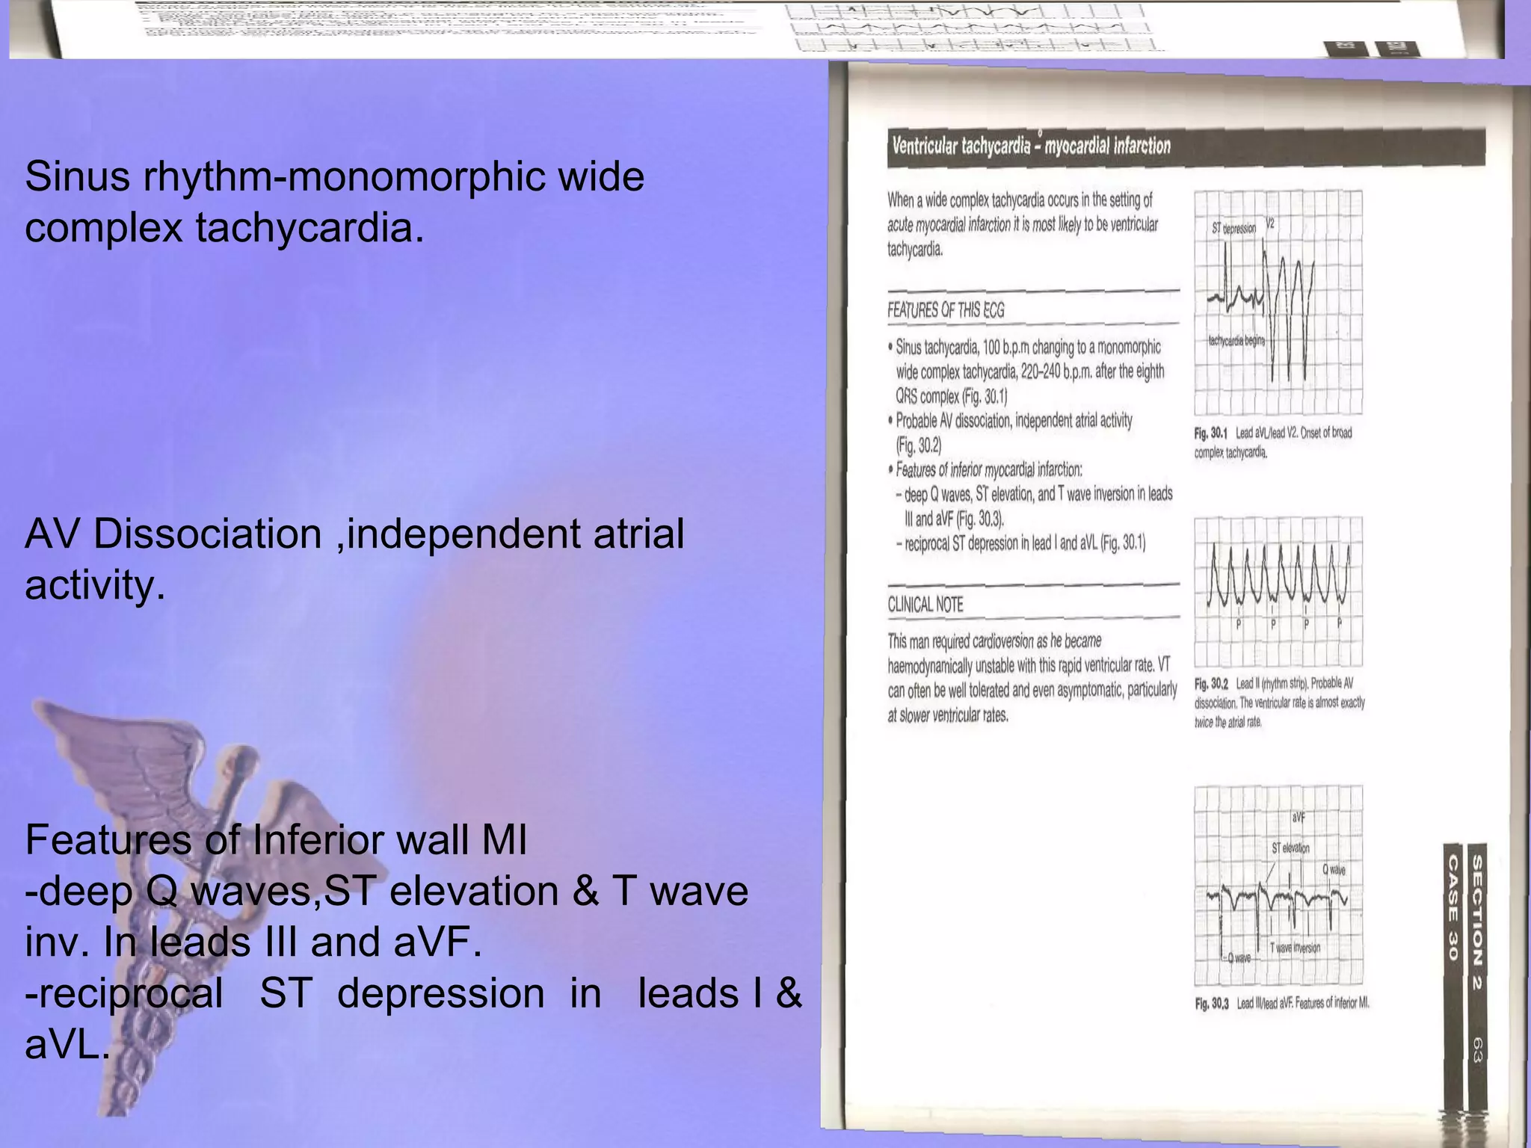Click 'Features of inferior myocardial infarction:' bullet

[x=985, y=470]
